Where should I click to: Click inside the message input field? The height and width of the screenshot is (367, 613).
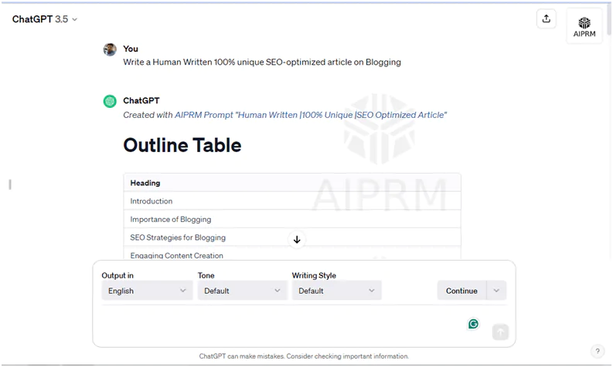click(278, 325)
